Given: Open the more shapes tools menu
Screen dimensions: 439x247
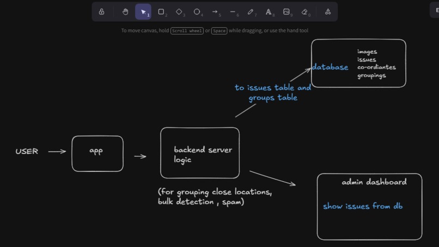Looking at the screenshot, I should tap(328, 12).
